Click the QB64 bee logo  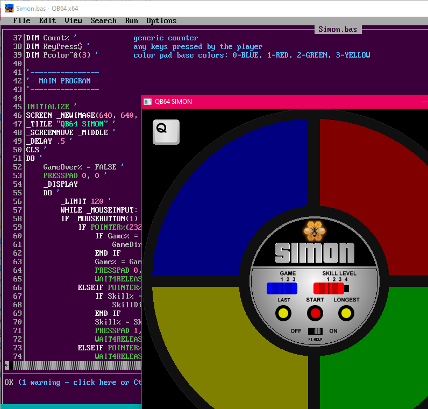point(315,231)
